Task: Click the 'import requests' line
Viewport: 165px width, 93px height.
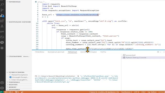Action: click(51, 4)
